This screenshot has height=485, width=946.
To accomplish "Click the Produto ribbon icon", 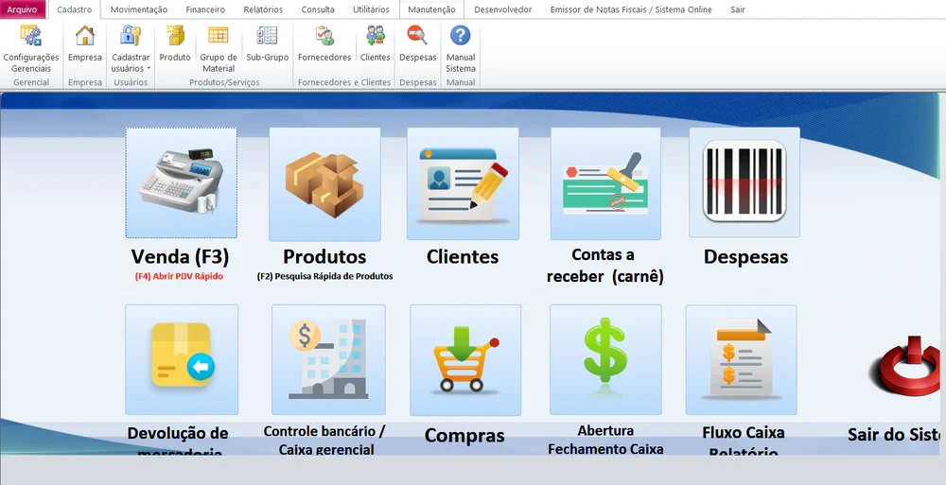I will tap(175, 36).
